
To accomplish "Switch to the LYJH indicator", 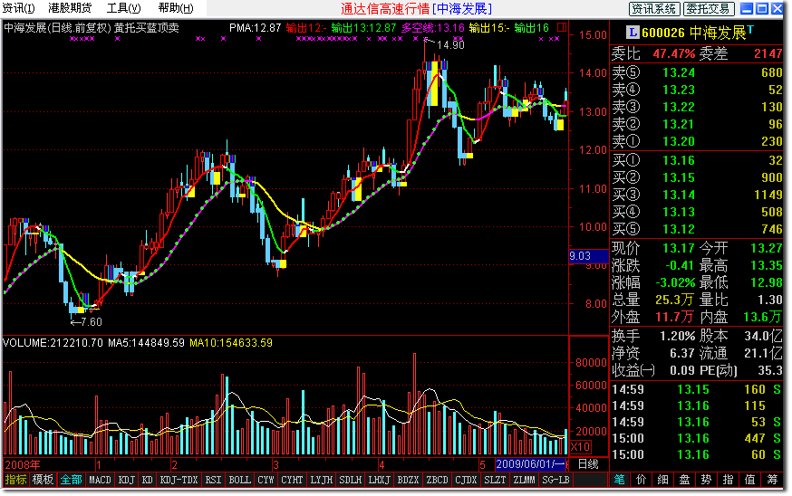I will tap(322, 480).
